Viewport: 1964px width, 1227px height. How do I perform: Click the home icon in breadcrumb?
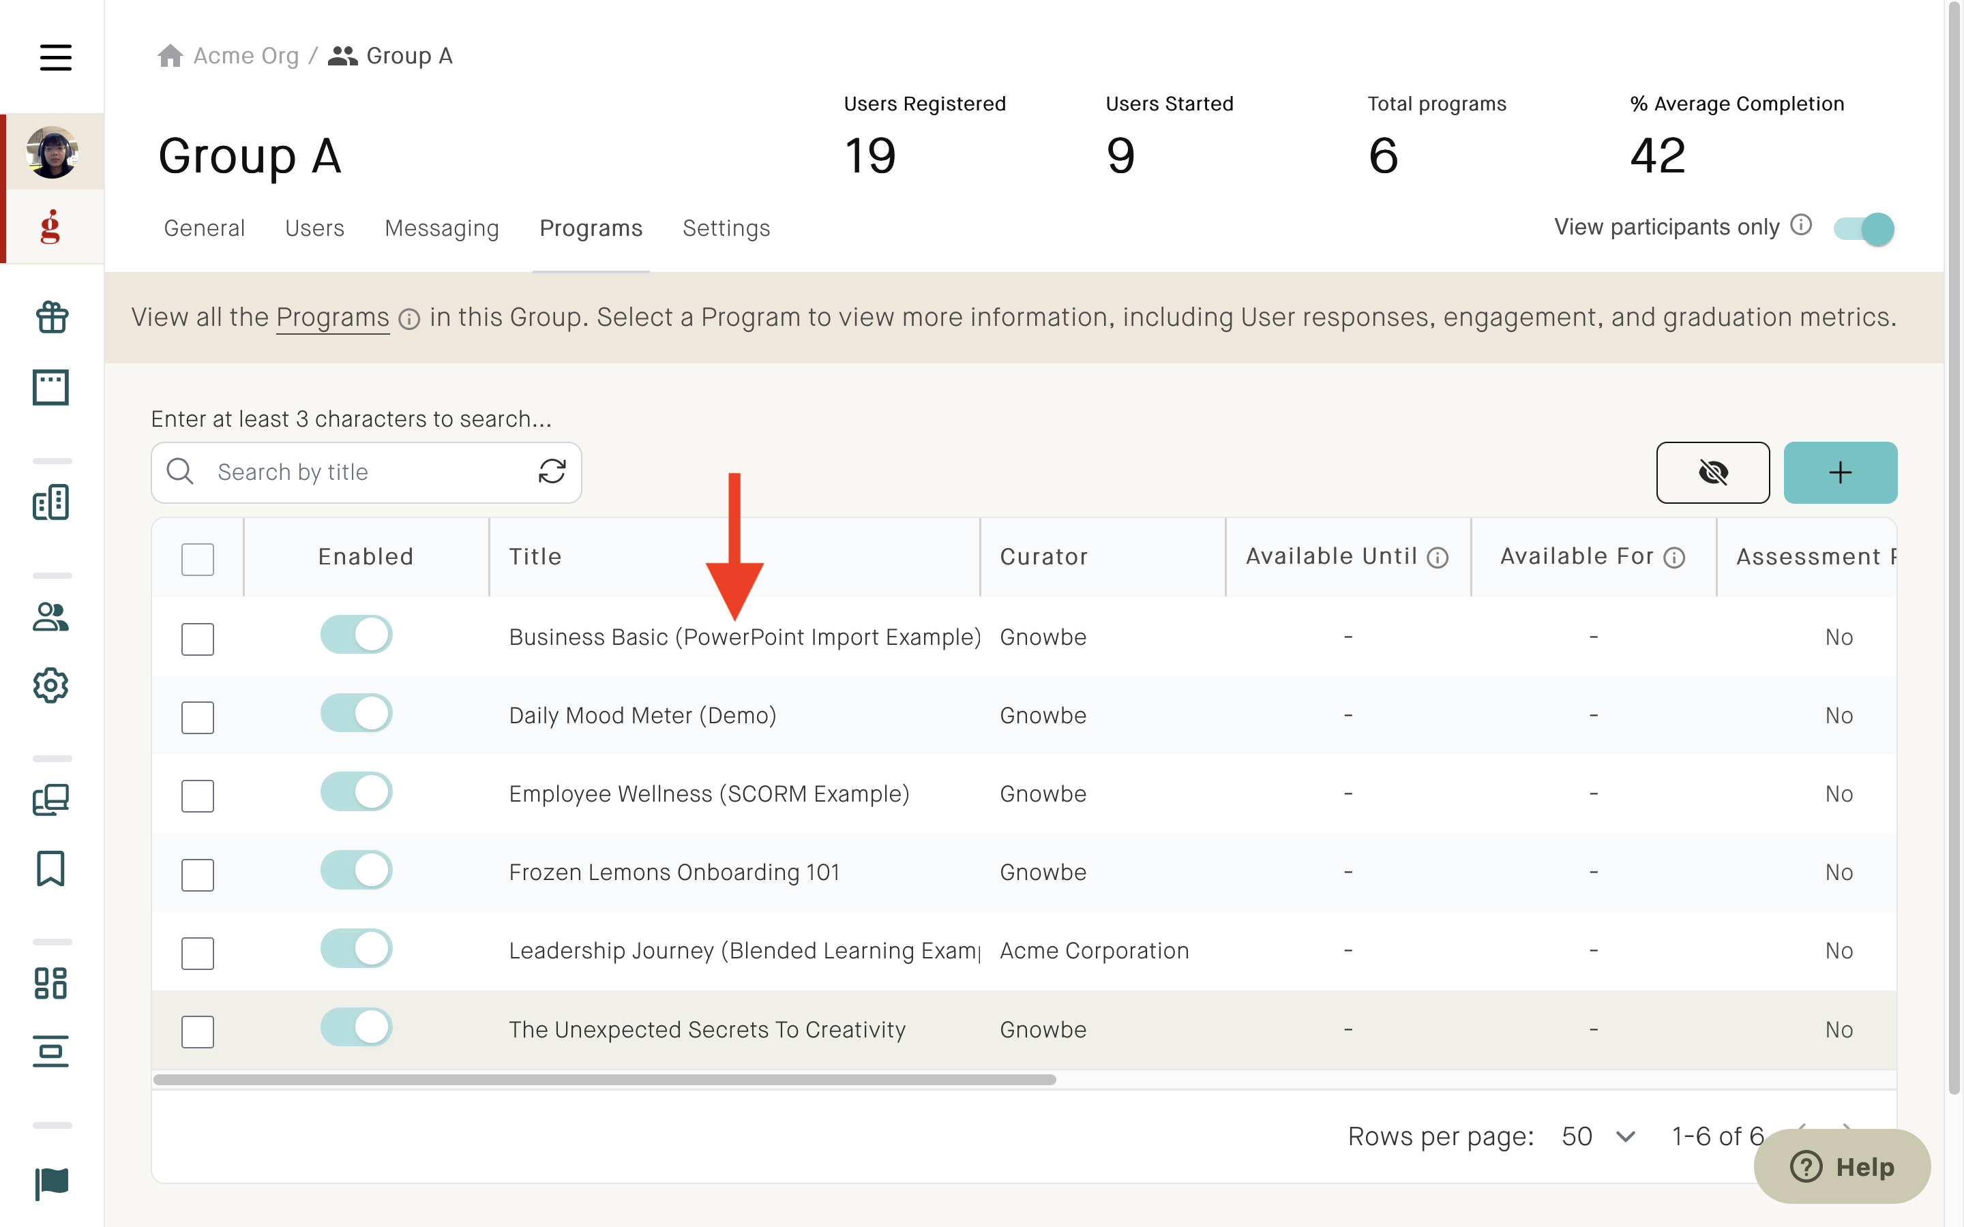pos(170,55)
